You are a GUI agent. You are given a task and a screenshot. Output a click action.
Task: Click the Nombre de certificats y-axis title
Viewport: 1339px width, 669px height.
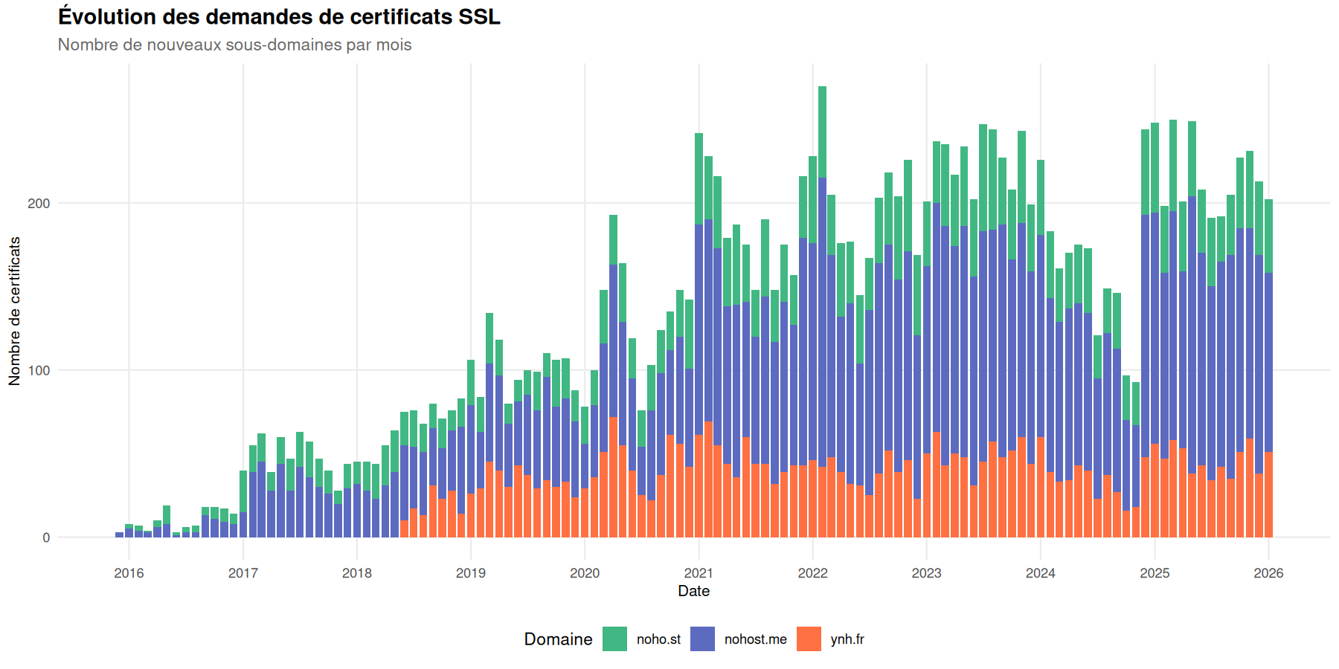point(15,311)
